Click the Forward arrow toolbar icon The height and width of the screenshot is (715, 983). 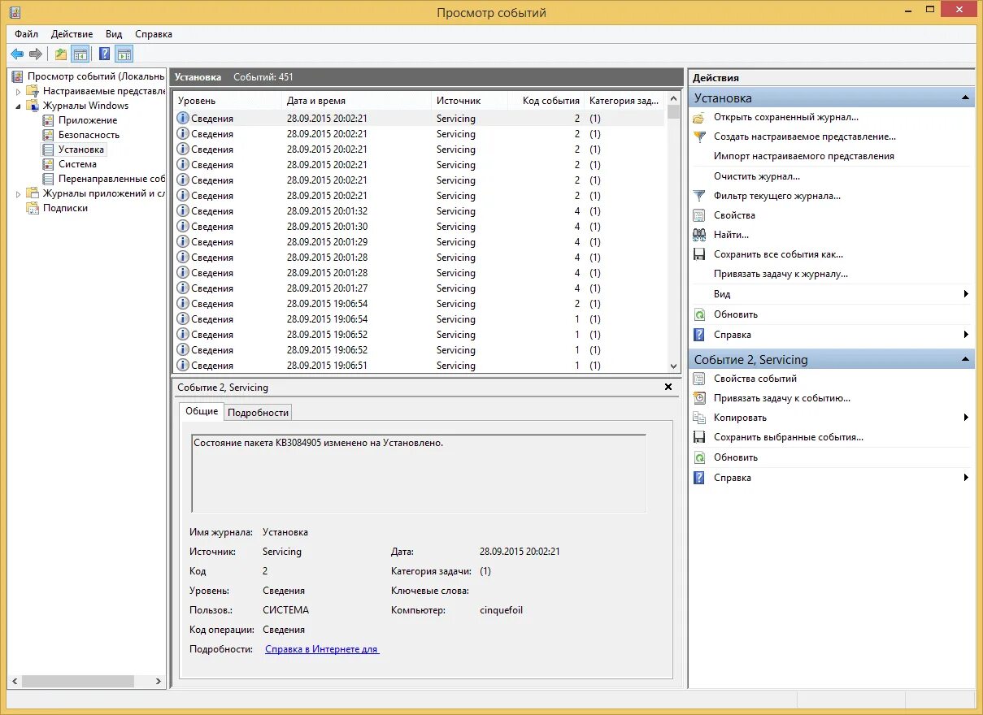(35, 54)
